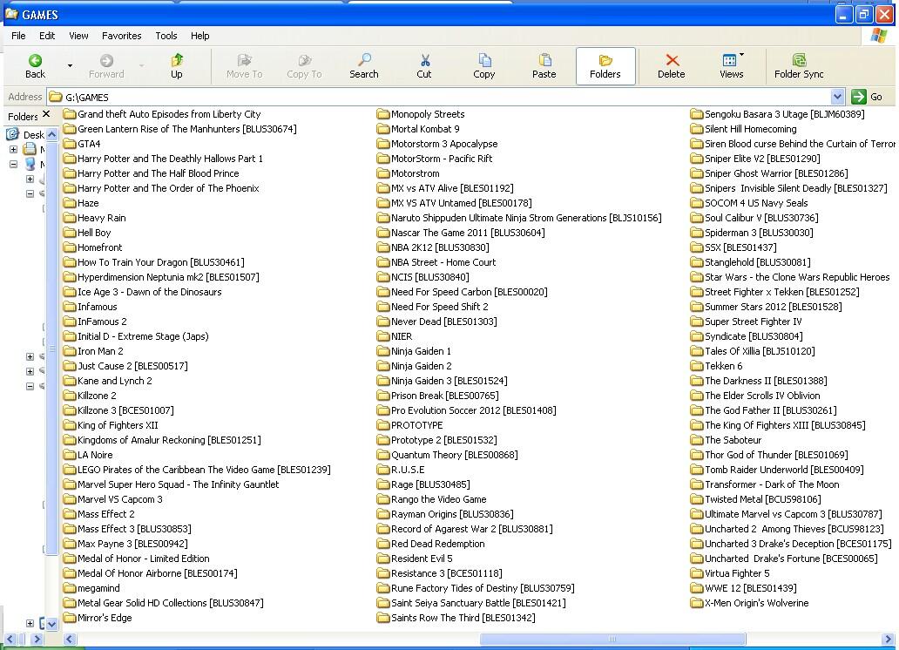
Task: Select the Mortal Kombat 9 folder icon
Action: pos(383,129)
